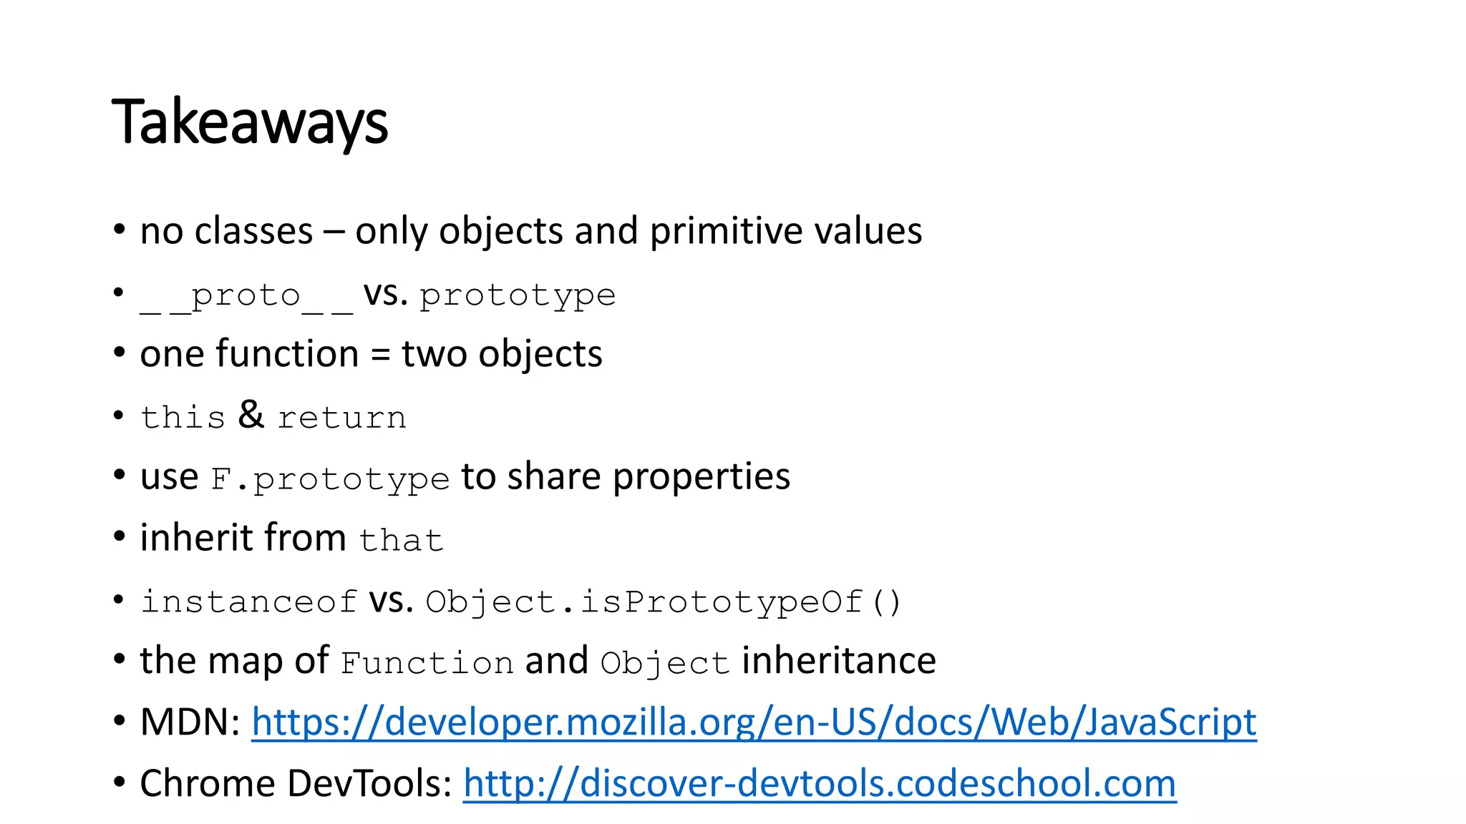Select the 'one function = two objects' line
This screenshot has height=824, width=1466.
371,354
